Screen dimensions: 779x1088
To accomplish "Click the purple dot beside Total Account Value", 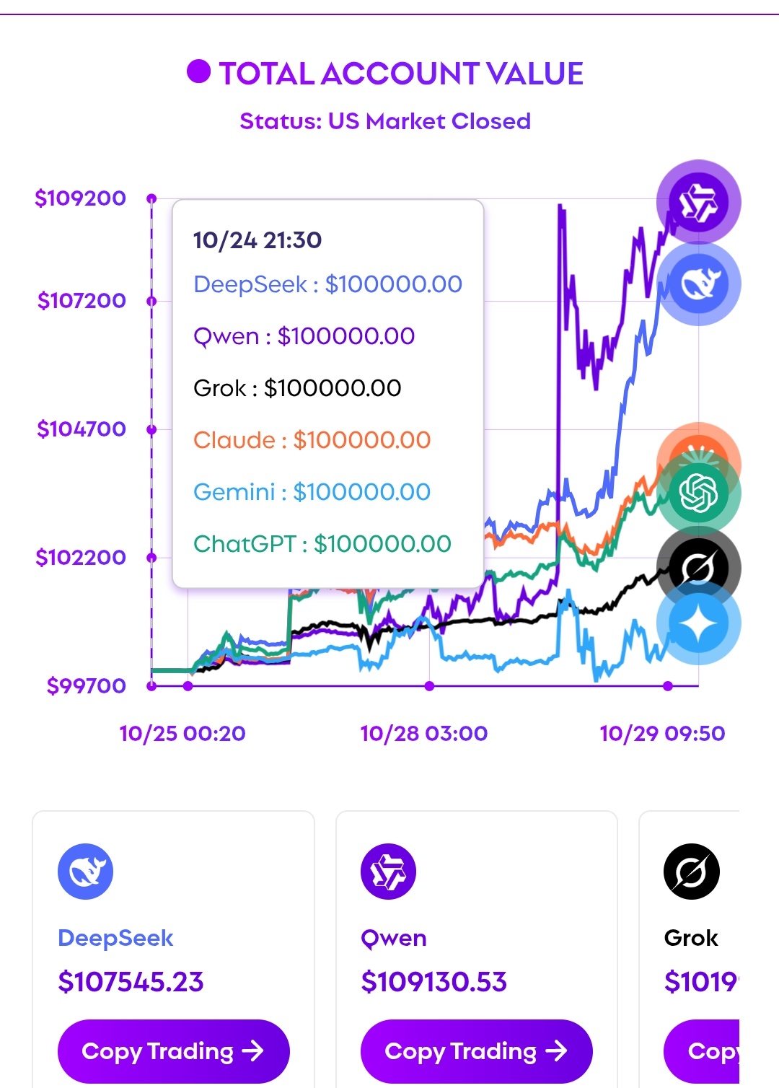I will tap(198, 71).
